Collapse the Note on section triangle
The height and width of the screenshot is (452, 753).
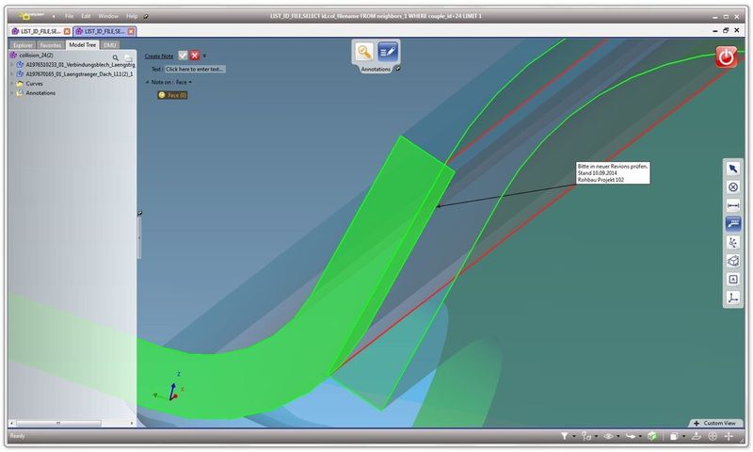pos(148,82)
